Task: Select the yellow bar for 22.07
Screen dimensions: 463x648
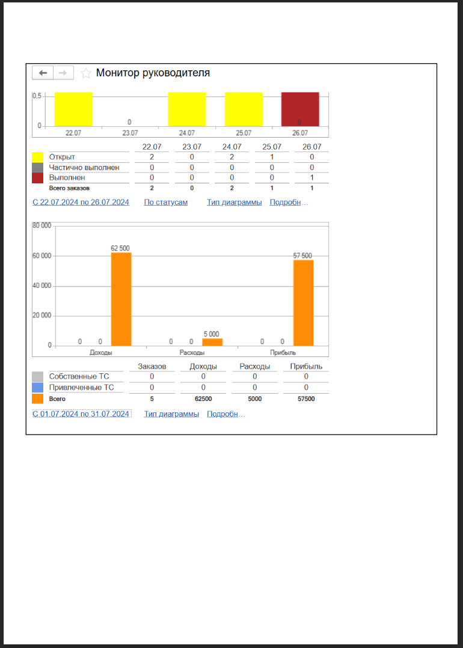Action: (73, 109)
